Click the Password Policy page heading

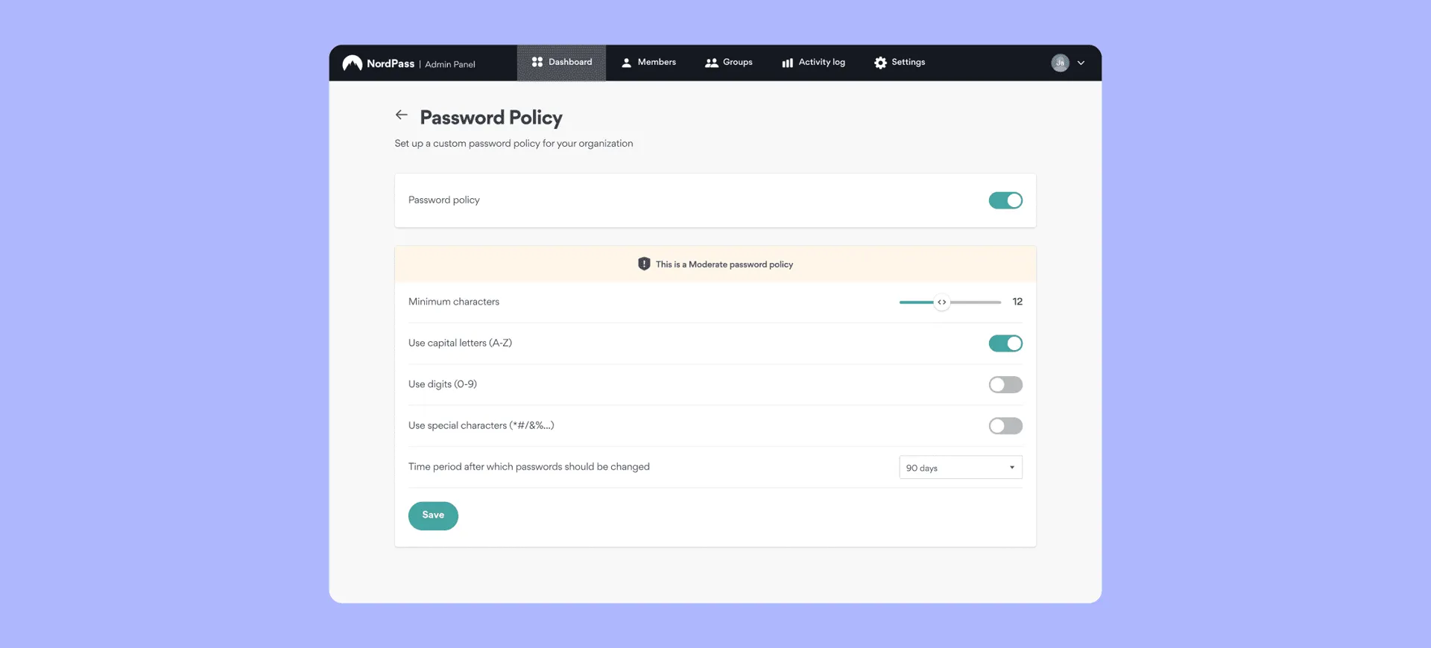[491, 118]
